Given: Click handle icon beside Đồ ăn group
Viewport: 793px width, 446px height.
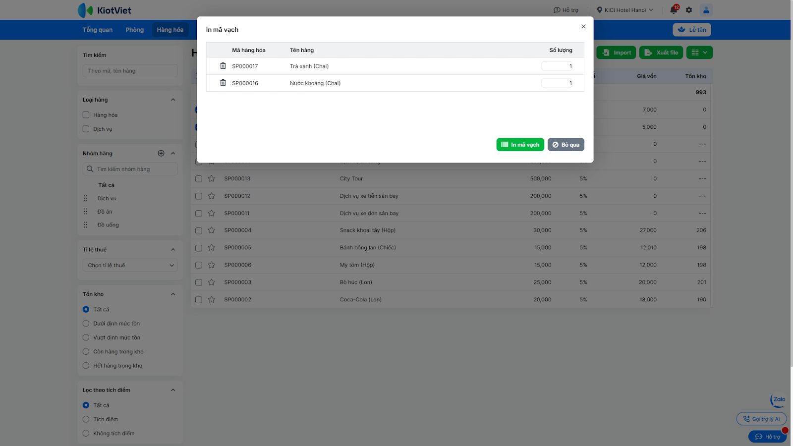Looking at the screenshot, I should coord(85,212).
